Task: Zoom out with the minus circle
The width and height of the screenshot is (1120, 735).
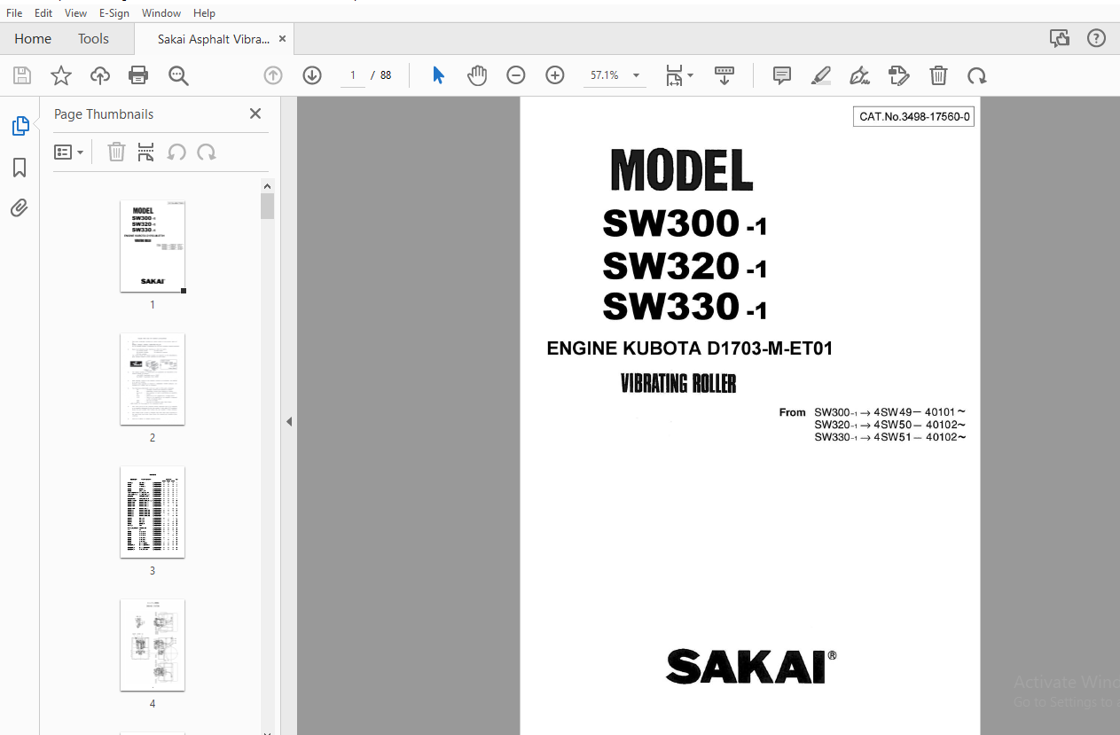Action: click(x=516, y=75)
